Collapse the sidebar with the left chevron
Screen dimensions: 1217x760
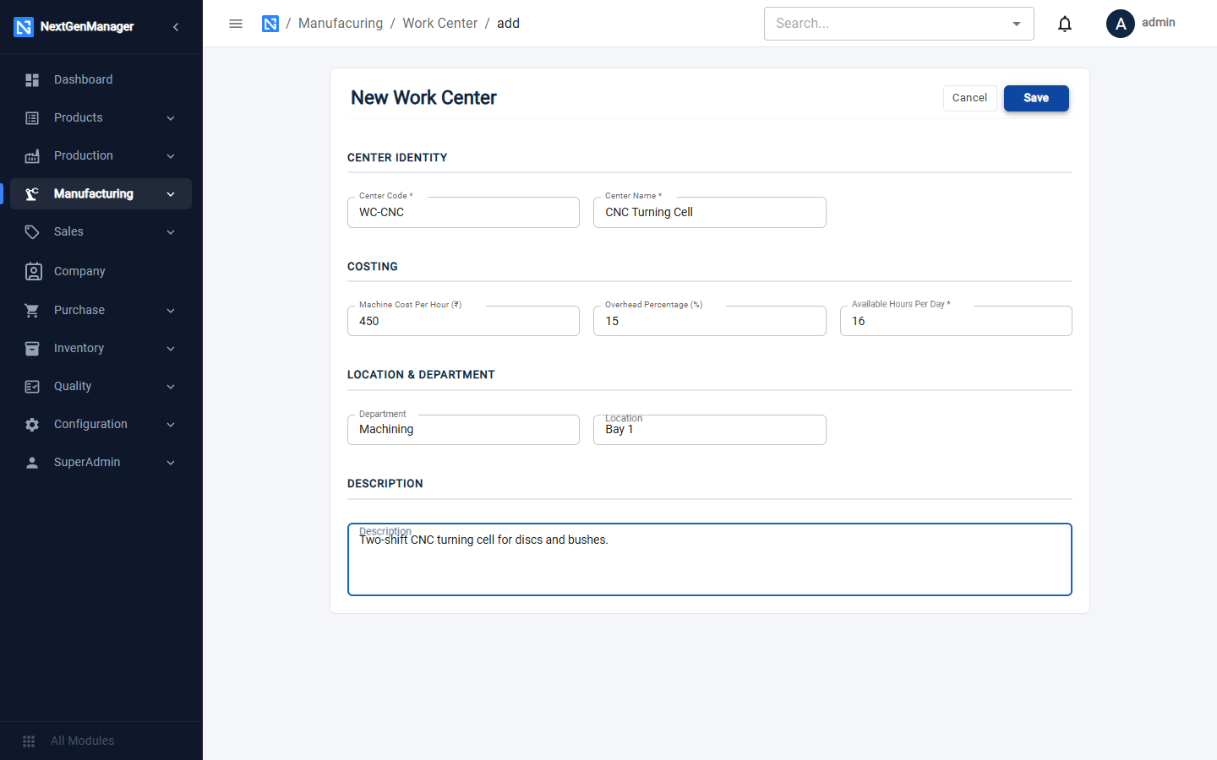(x=176, y=27)
